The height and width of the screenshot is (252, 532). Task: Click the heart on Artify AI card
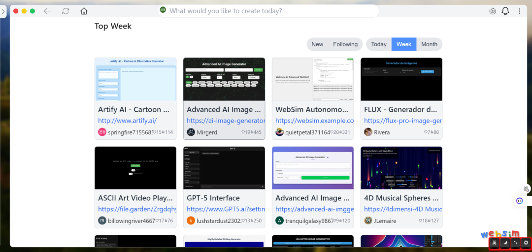click(154, 132)
